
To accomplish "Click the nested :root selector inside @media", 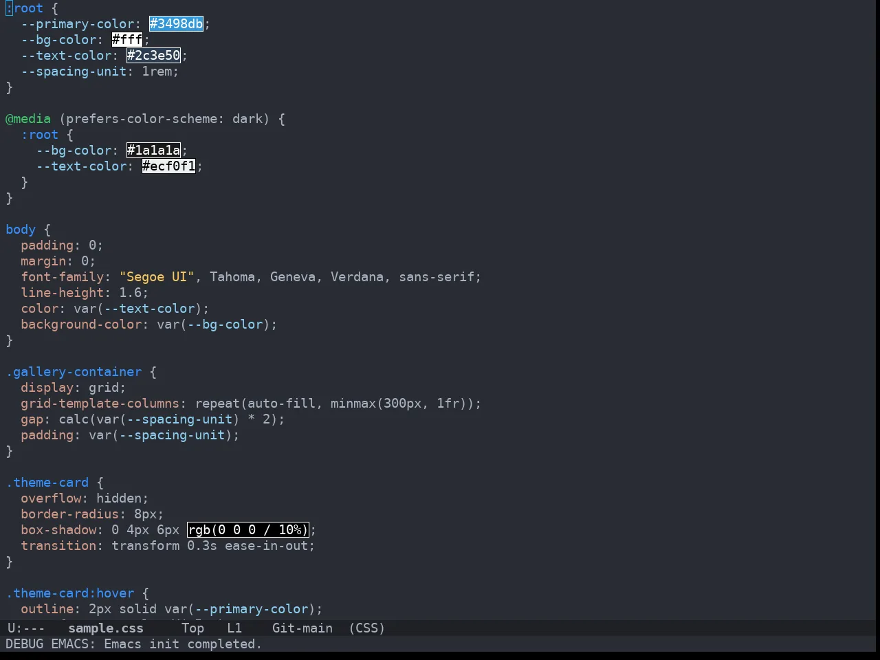I will tap(40, 135).
